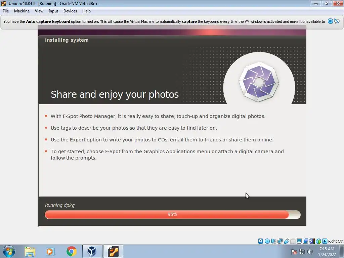Click the USB devices status icon
This screenshot has width=344, height=258.
click(x=286, y=241)
